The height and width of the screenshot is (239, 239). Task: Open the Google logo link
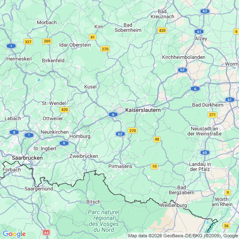pyautogui.click(x=14, y=234)
